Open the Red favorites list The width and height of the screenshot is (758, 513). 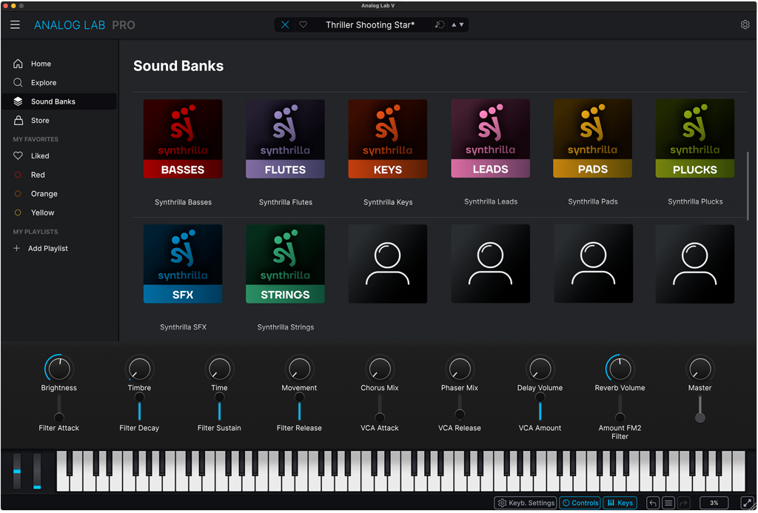(38, 175)
